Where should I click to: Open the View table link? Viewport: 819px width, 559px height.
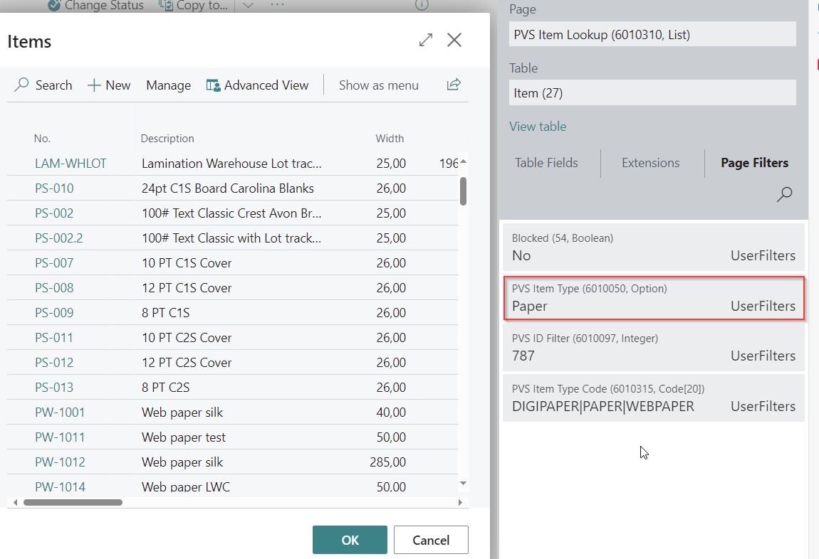click(x=538, y=126)
